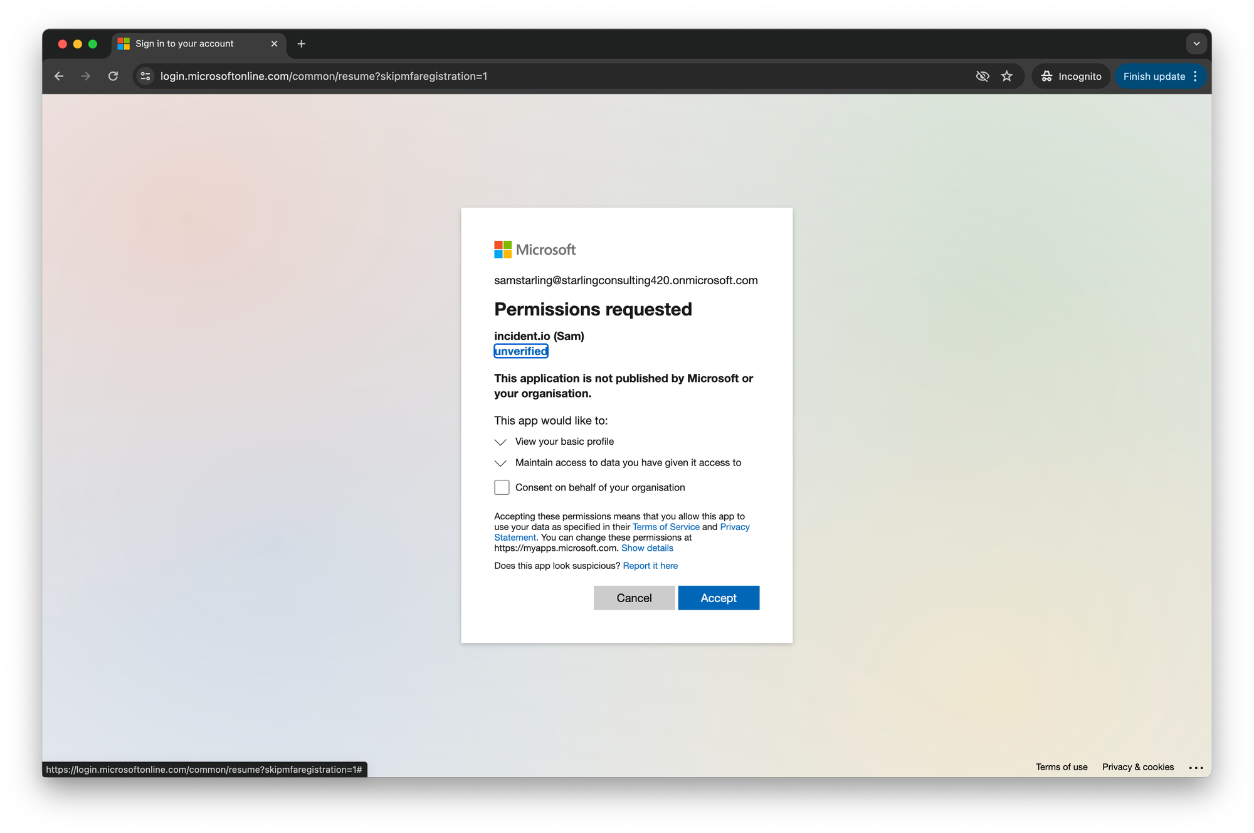Tick Consent on behalf of your organisation
Screen dimensions: 1254x833
pyautogui.click(x=502, y=487)
